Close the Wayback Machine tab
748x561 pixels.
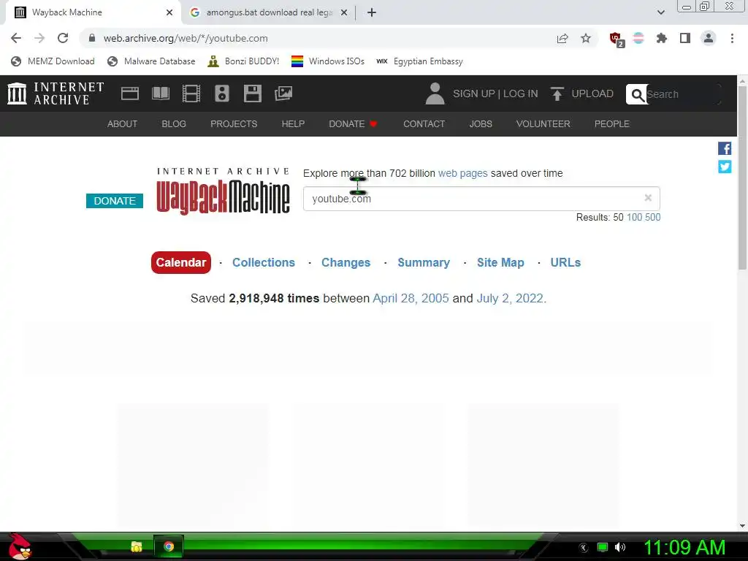point(169,12)
